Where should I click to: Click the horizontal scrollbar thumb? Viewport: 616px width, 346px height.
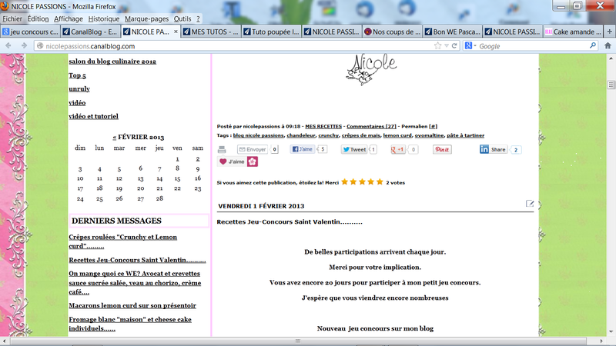click(x=298, y=341)
